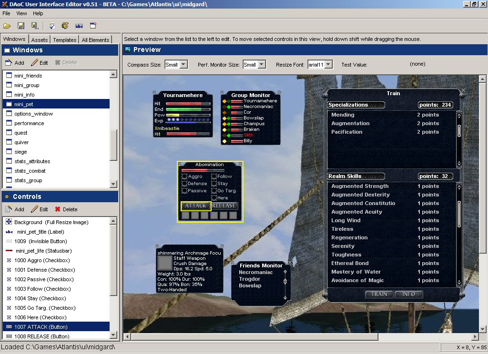Click the INFO button in the Train window

coord(408,294)
